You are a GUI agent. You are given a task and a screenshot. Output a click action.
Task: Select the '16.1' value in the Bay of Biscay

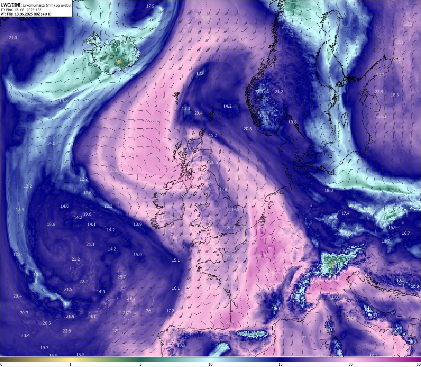click(x=176, y=288)
